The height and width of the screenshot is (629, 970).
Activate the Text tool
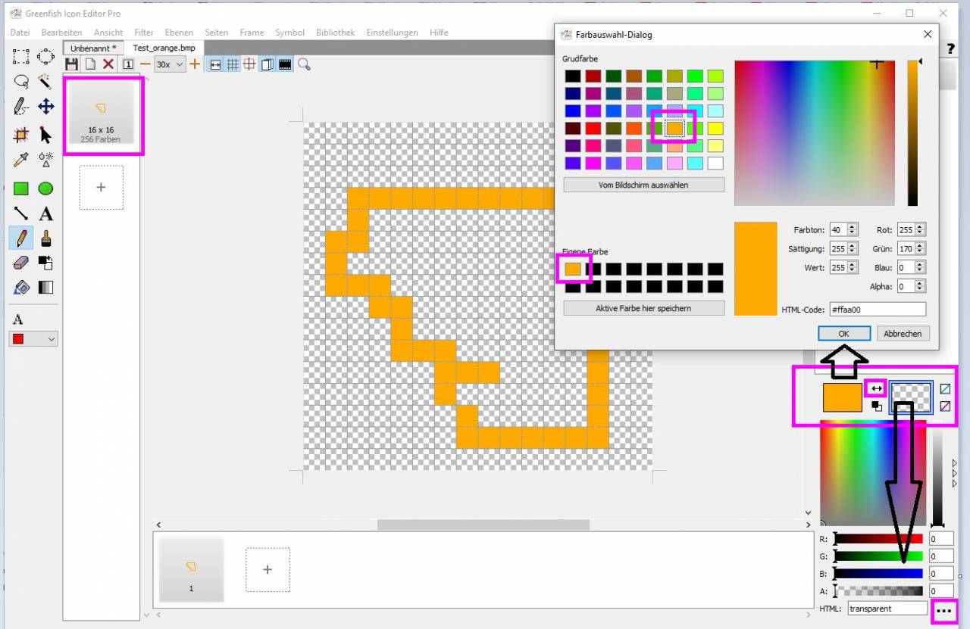[x=45, y=214]
